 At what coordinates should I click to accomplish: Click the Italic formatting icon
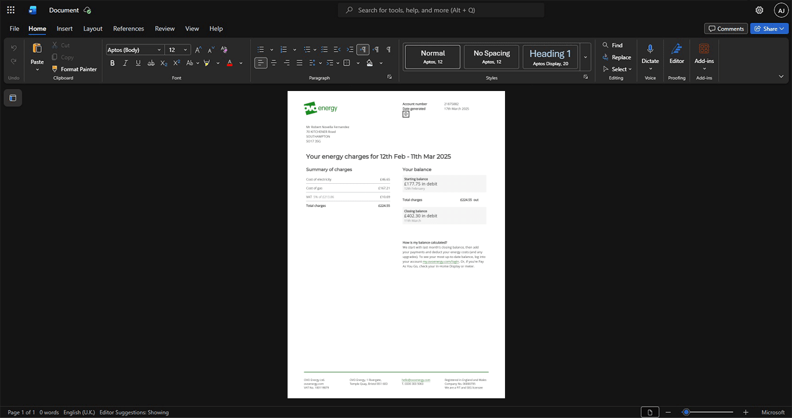(x=125, y=63)
